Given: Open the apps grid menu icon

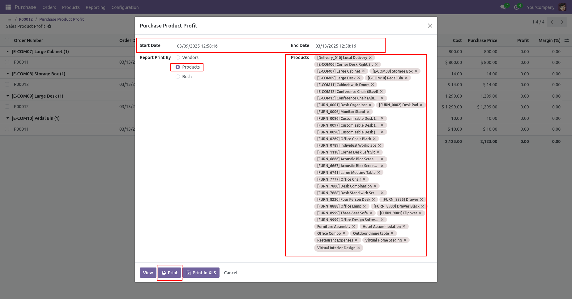Looking at the screenshot, I should (x=8, y=7).
